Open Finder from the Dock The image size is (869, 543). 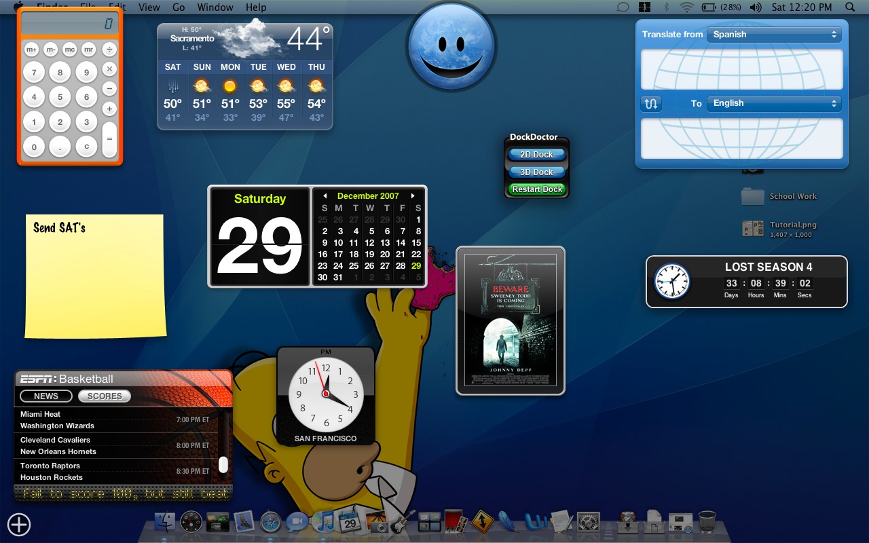165,522
